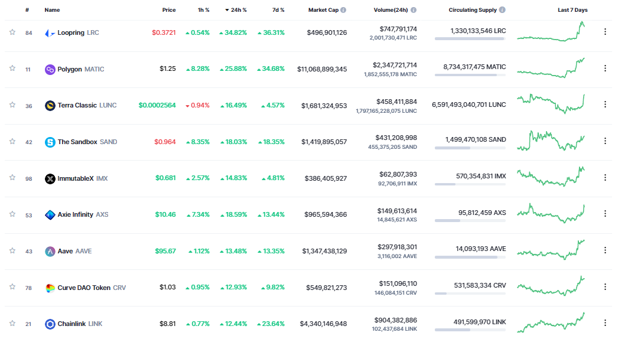Click the Chainlink logo icon

pos(50,324)
